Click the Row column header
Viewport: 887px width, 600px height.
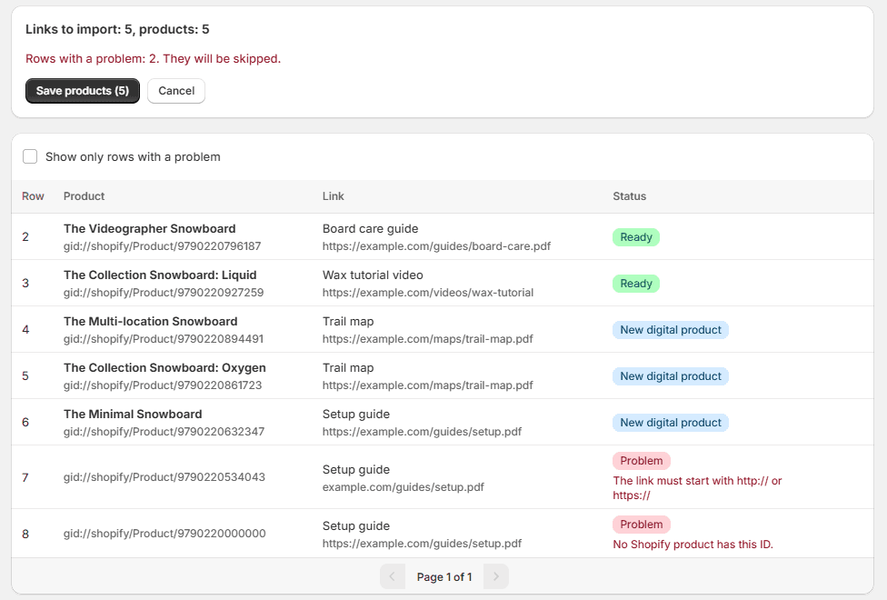pyautogui.click(x=33, y=196)
